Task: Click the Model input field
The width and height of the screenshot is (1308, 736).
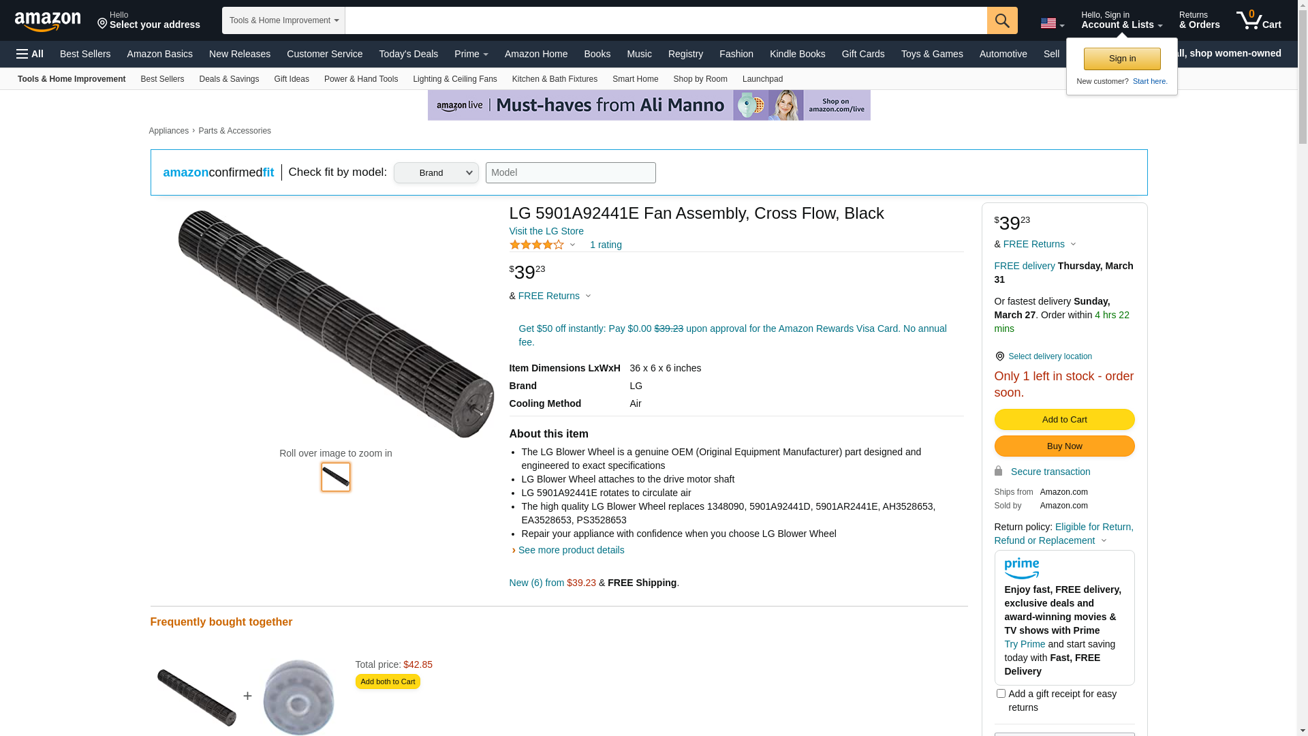Action: point(570,173)
